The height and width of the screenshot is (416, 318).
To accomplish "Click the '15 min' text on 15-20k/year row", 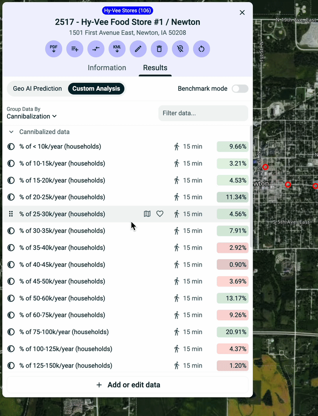I will click(x=192, y=180).
